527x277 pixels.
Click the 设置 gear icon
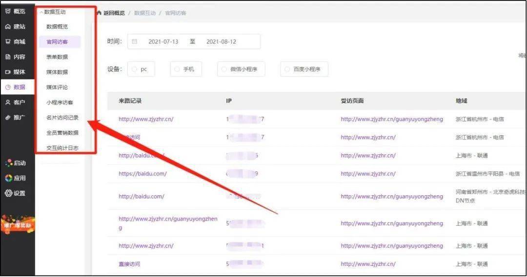click(8, 193)
